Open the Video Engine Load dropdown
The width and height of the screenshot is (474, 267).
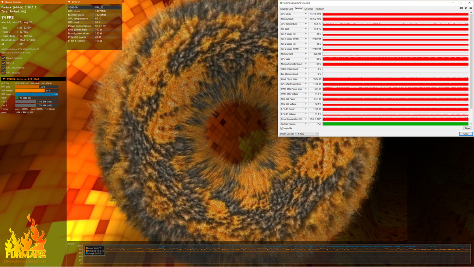tap(305, 69)
